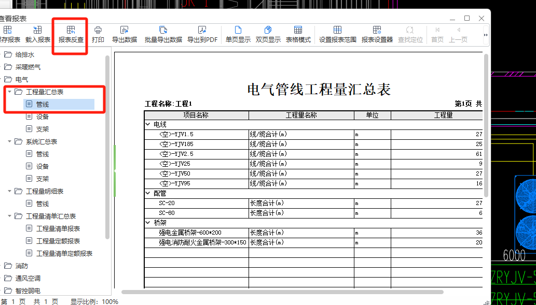Click the left tree panel vertical scrollbar

(107, 147)
